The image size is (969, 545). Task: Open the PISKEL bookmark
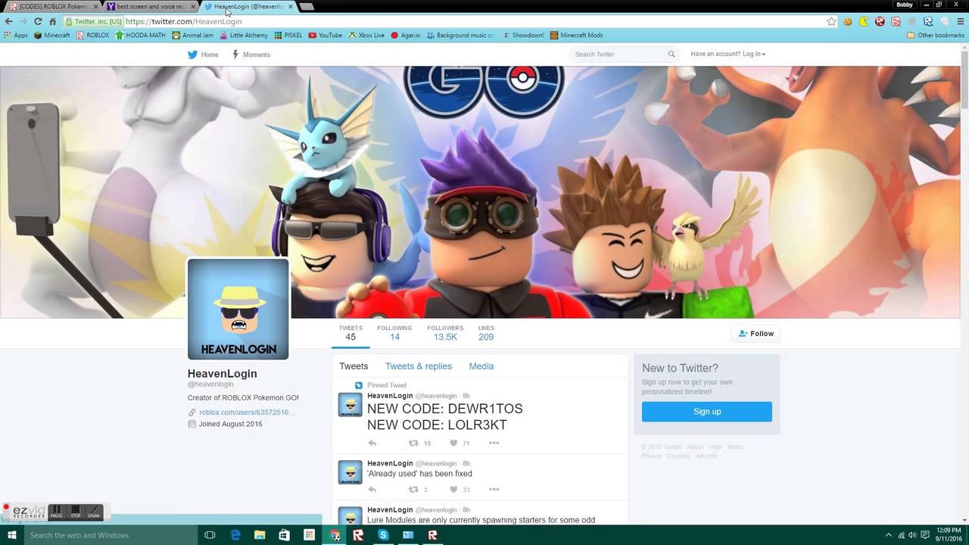coord(288,36)
